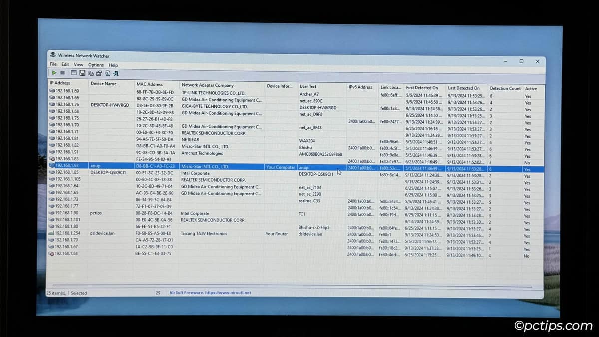This screenshot has height=337, width=599.
Task: Open Advanced Options via the toolbox icon
Action: coord(99,73)
